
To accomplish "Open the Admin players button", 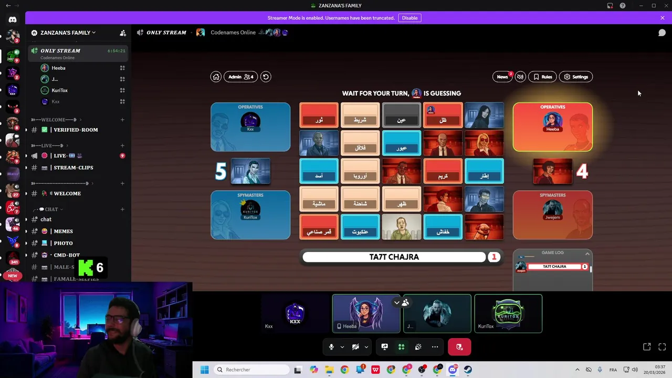I will pos(241,77).
